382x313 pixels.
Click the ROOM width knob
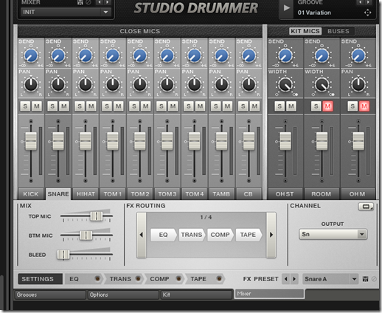pyautogui.click(x=322, y=84)
